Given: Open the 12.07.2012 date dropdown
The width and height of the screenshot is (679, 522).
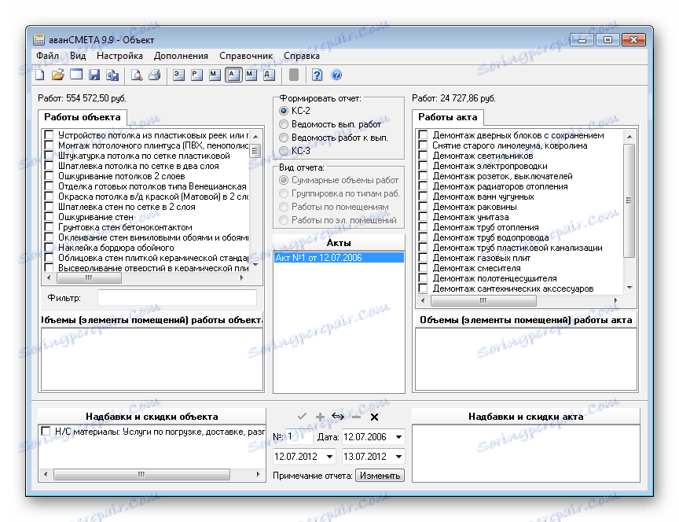Looking at the screenshot, I should [329, 456].
